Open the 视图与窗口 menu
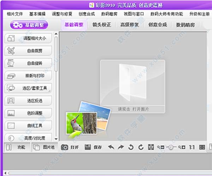Screen dimensions: 212x176 pos(134,14)
